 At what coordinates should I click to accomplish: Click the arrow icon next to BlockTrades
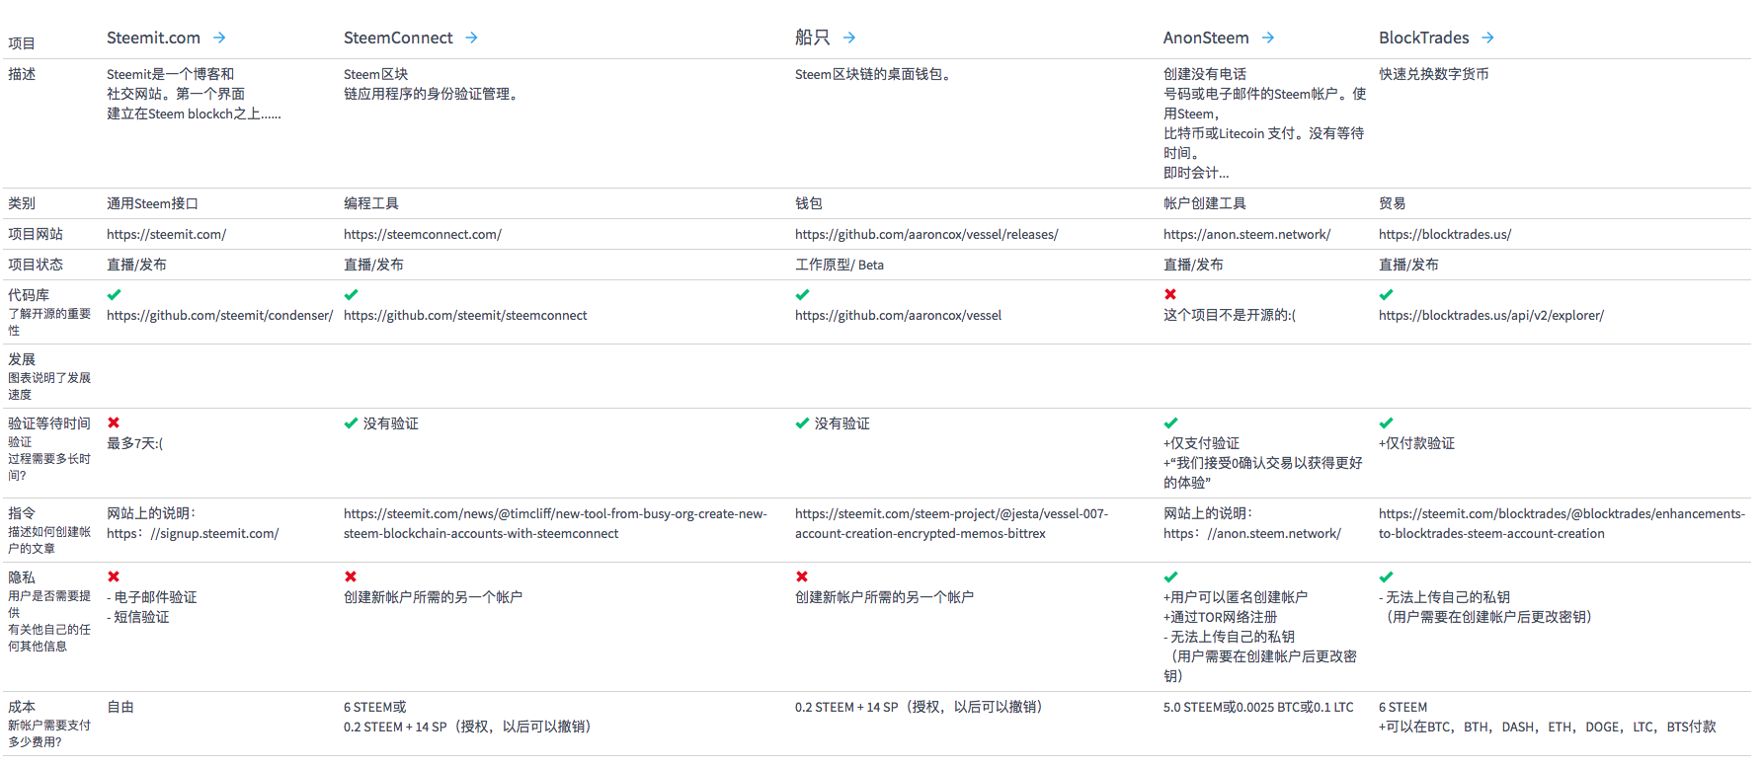click(x=1487, y=38)
